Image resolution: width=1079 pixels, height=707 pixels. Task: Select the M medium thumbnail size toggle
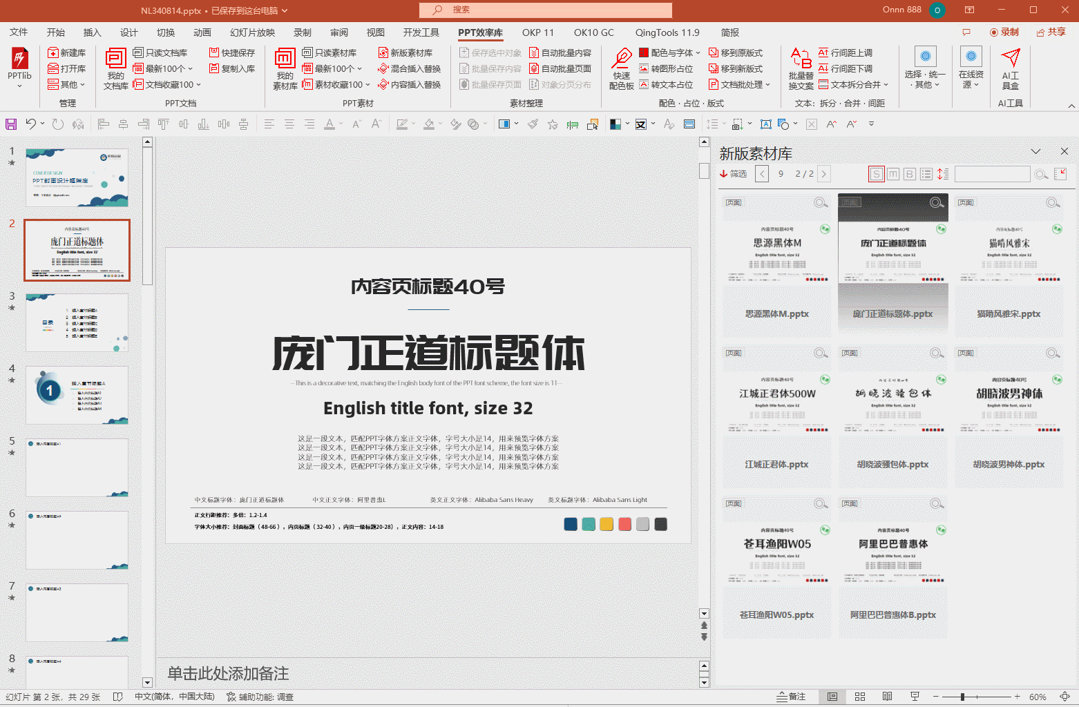coord(893,174)
